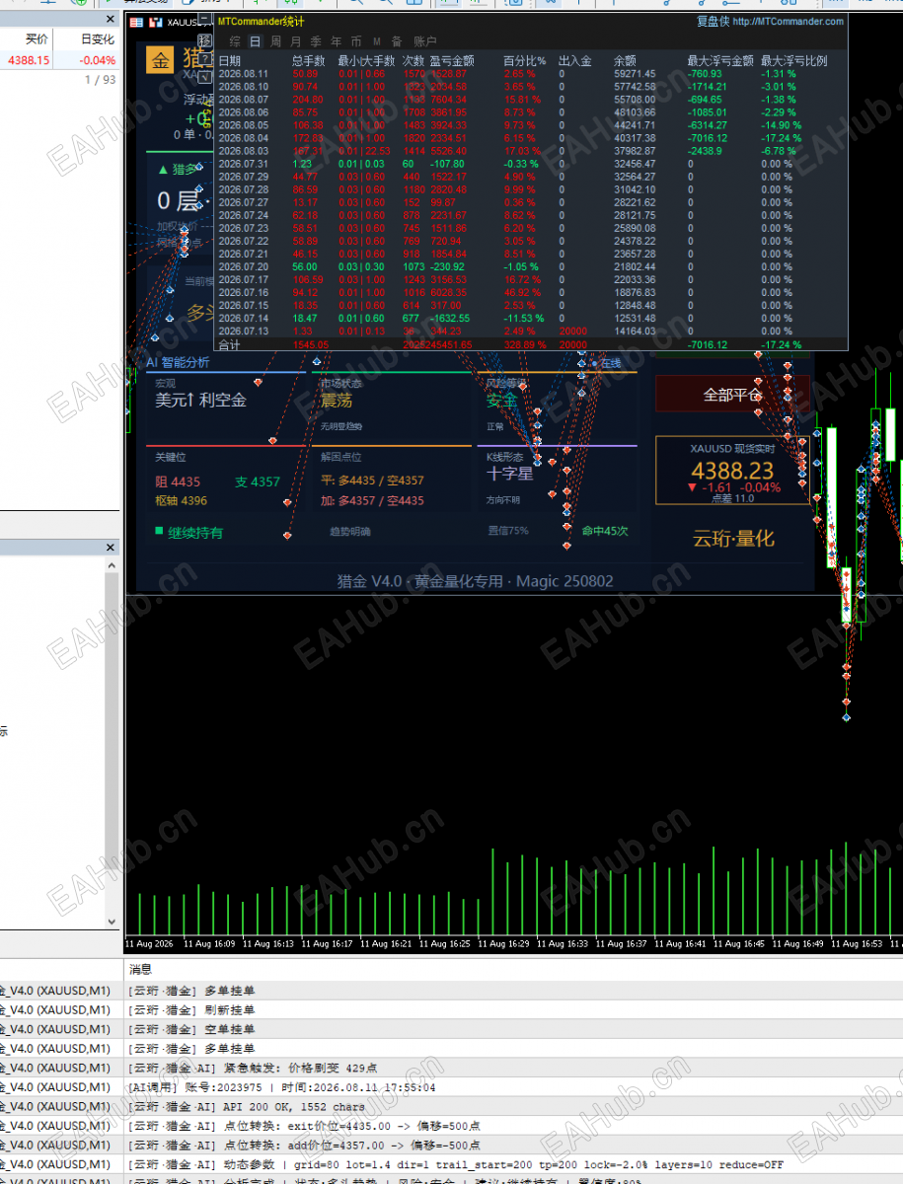Select the 2026.07.13 statistics row

531,331
